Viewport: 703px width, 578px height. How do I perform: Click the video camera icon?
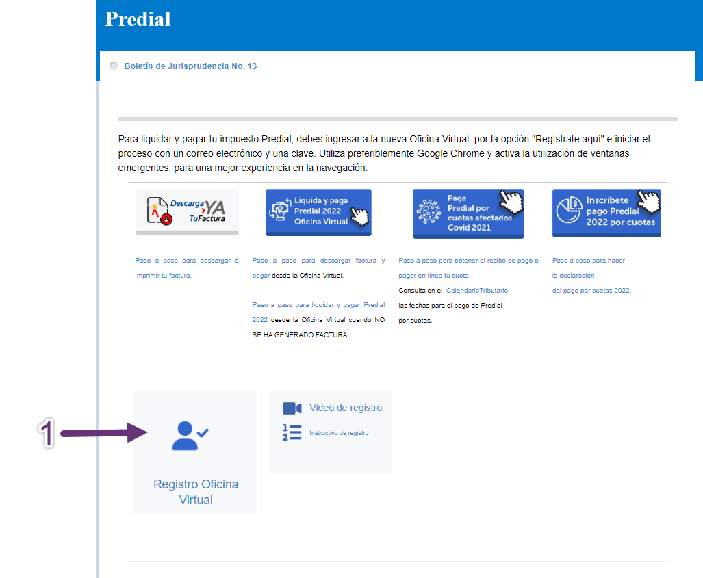pyautogui.click(x=292, y=408)
